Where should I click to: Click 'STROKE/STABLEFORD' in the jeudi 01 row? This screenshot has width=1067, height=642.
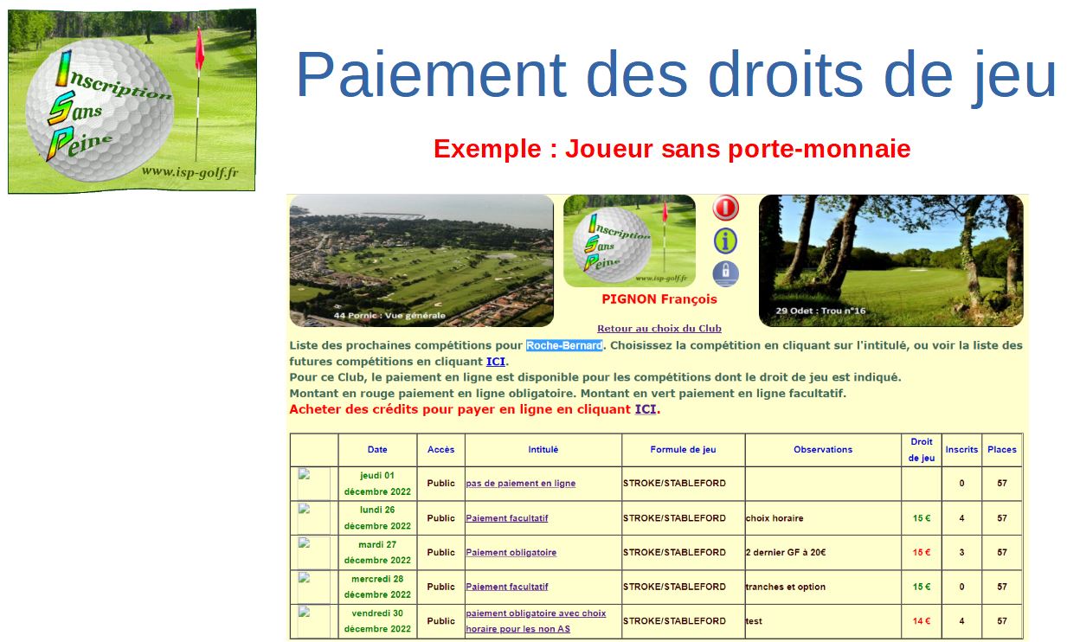coord(674,484)
